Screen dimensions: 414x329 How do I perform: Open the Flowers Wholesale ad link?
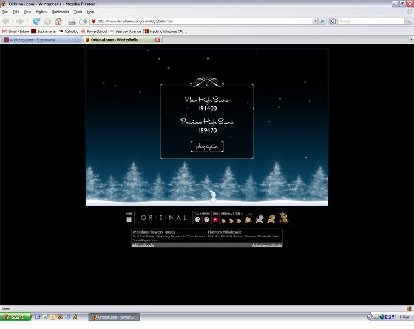(x=225, y=232)
